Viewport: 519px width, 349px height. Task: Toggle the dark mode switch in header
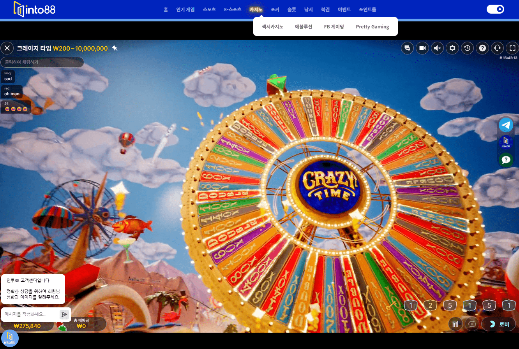(x=495, y=9)
